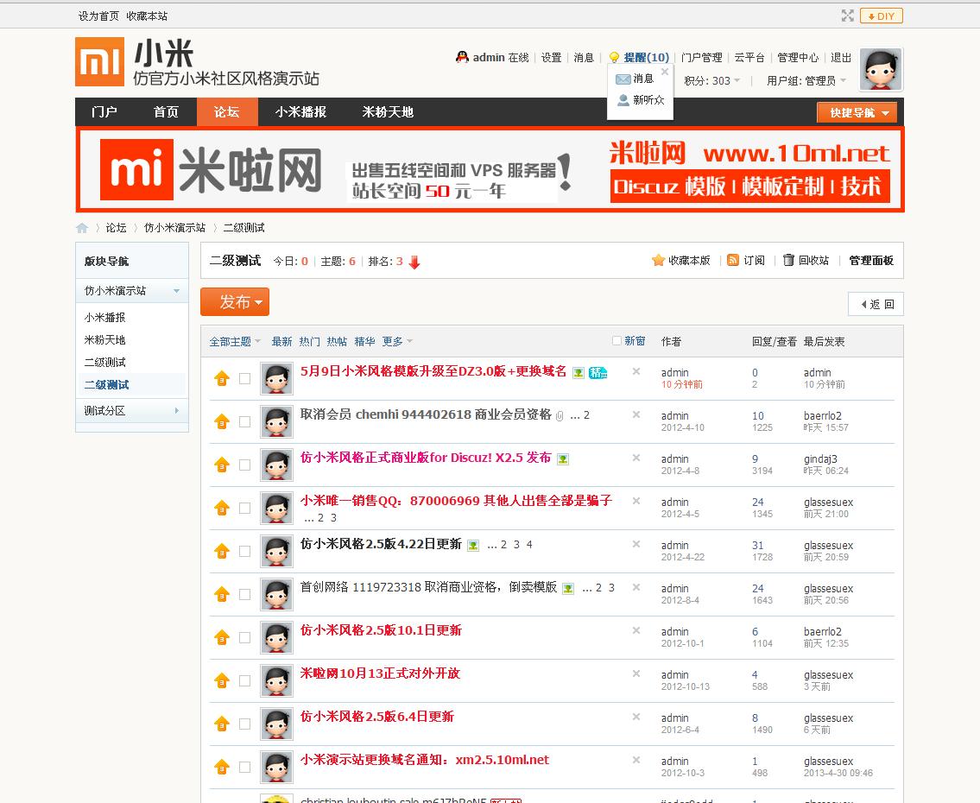Click the red ranking down arrow
This screenshot has height=803, width=980.
(x=414, y=262)
